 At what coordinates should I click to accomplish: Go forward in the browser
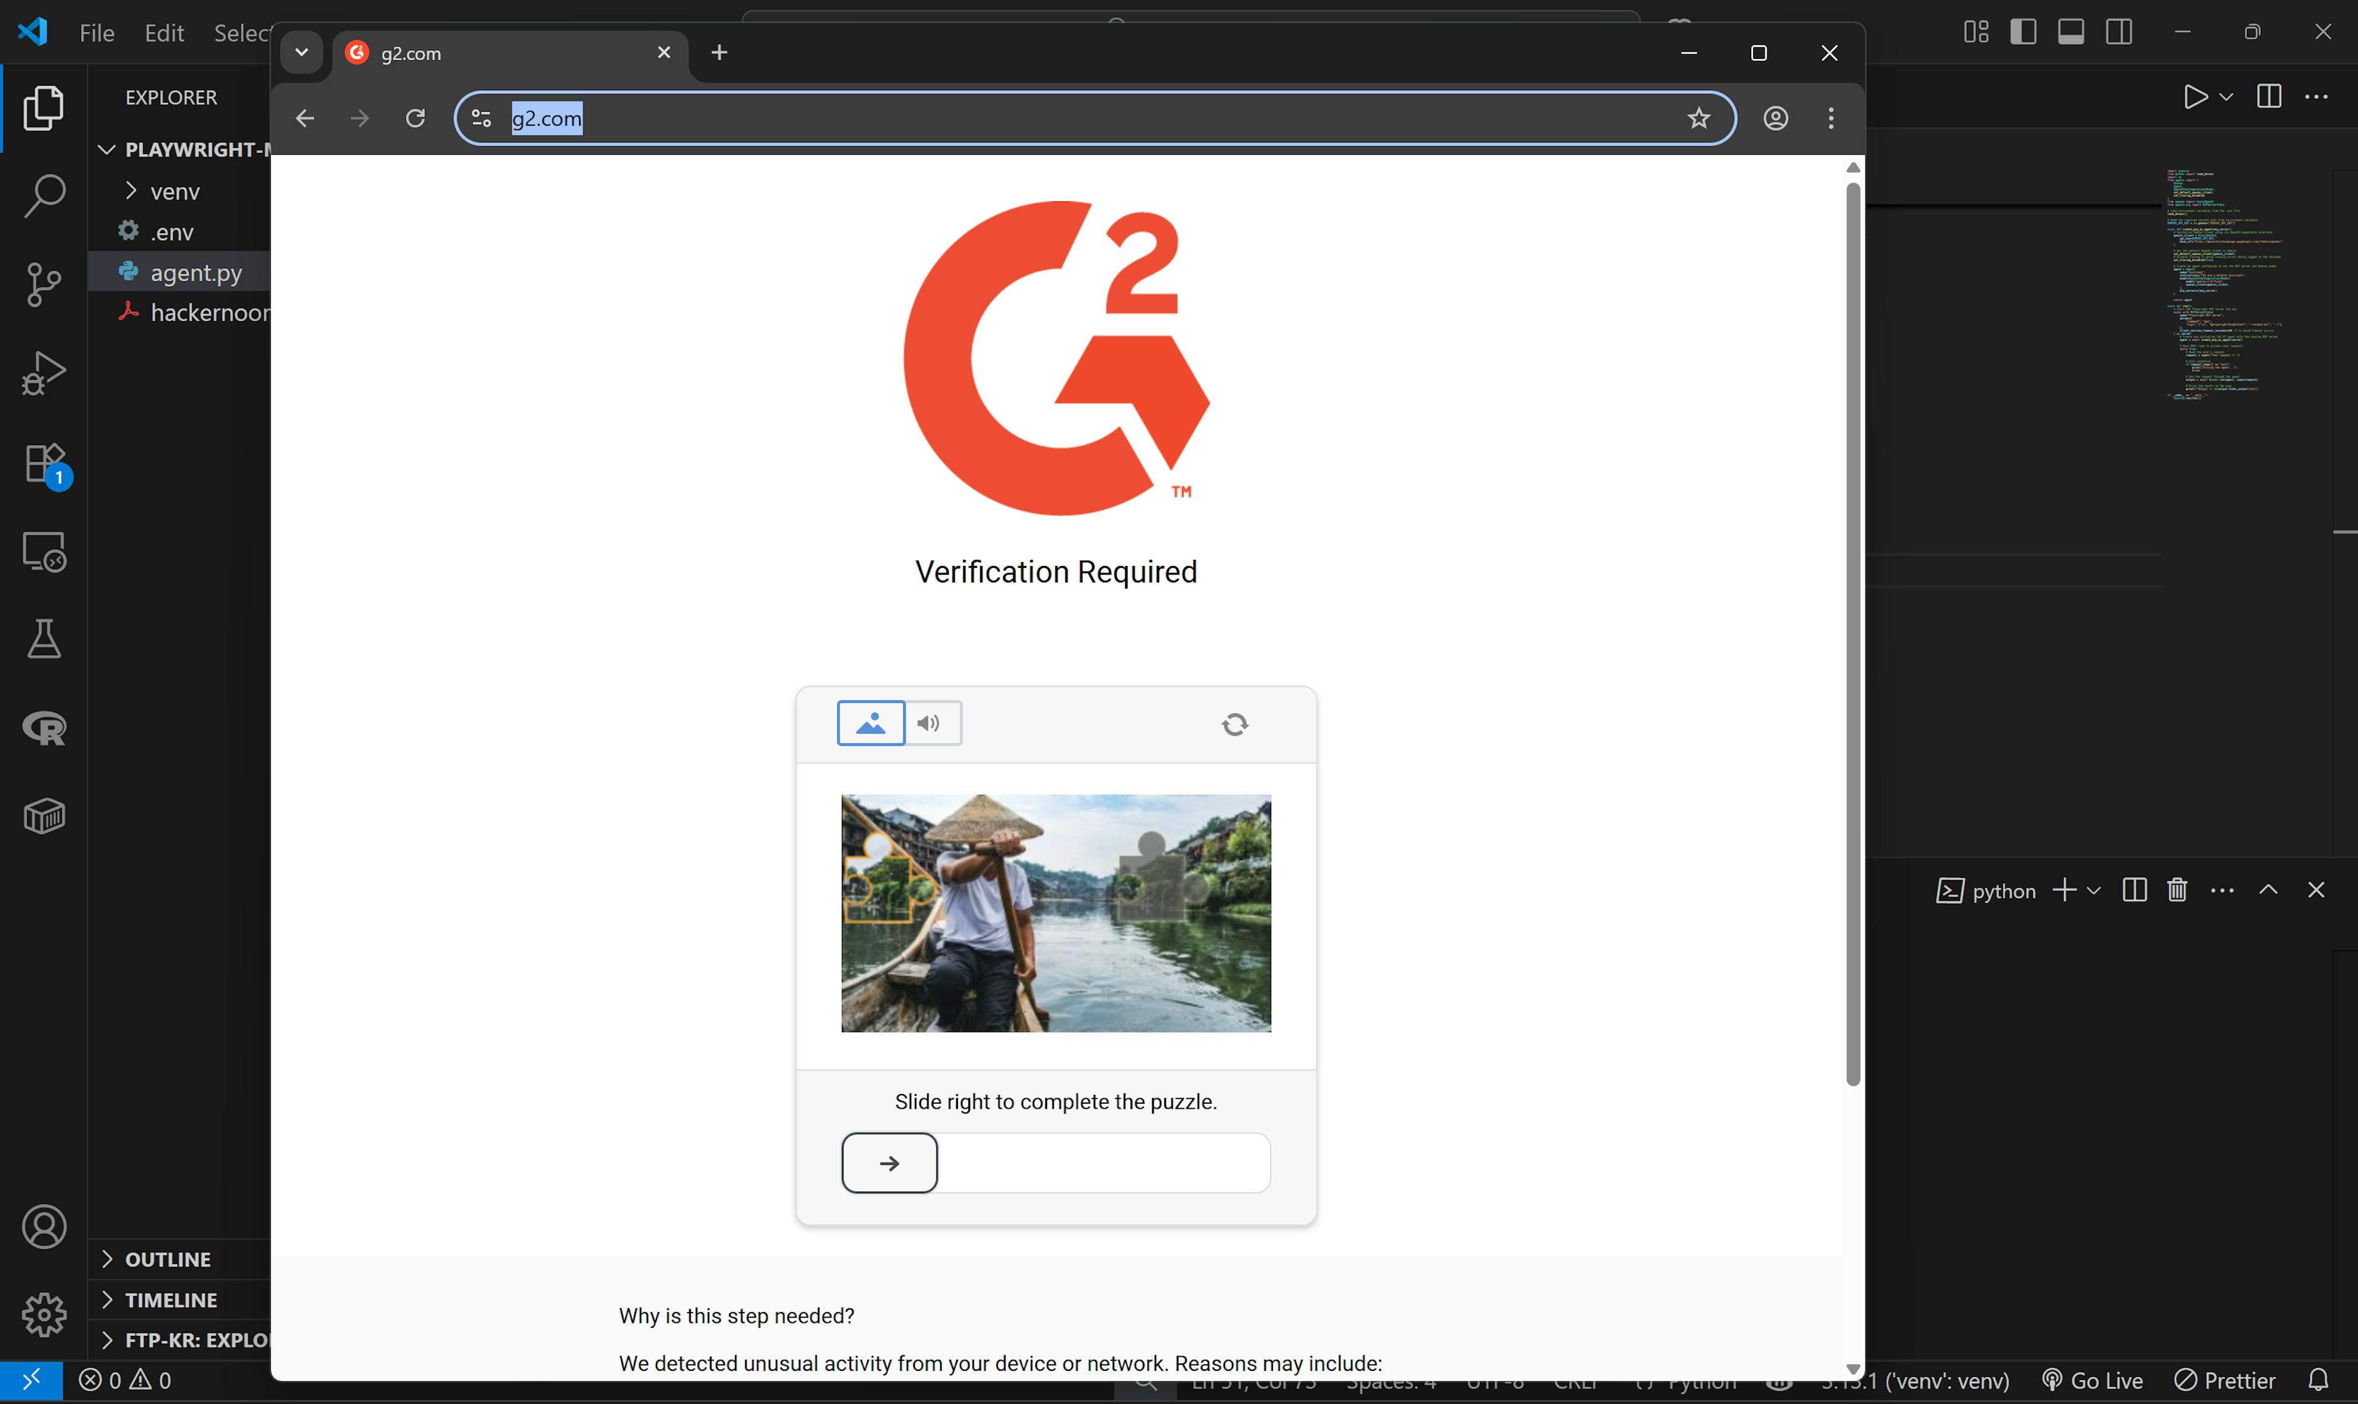(360, 118)
